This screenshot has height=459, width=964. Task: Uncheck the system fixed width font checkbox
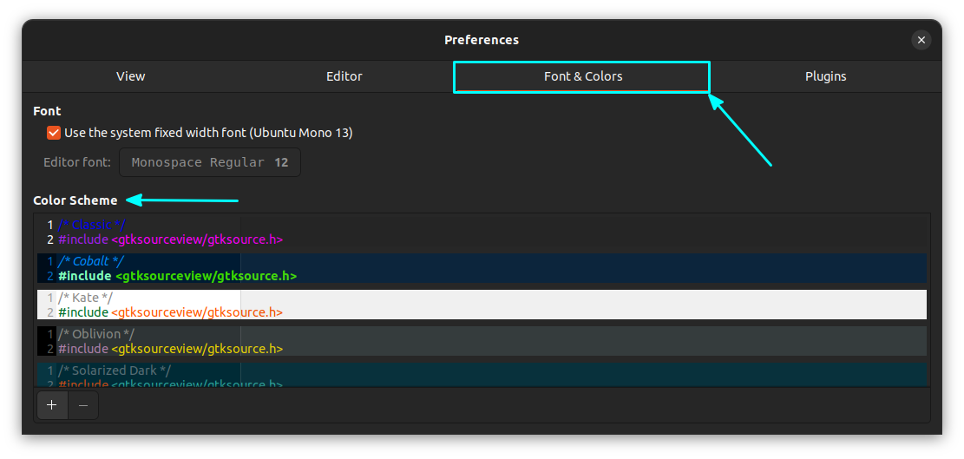(x=54, y=133)
